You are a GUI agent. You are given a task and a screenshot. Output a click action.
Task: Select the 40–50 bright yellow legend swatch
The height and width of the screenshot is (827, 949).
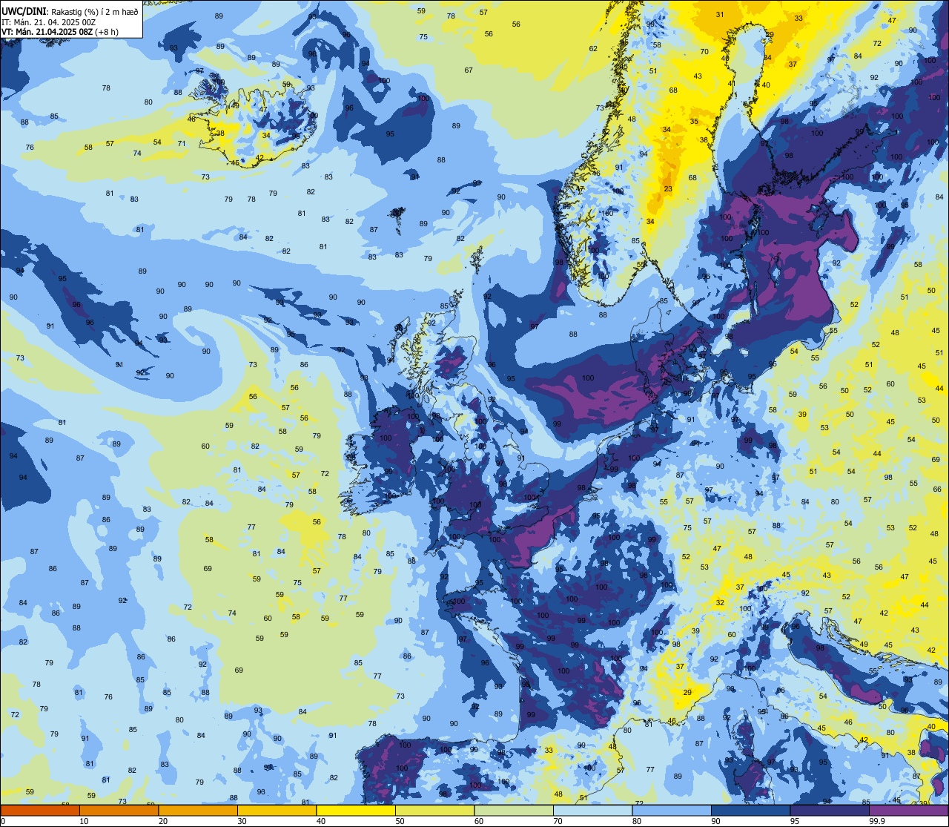pos(356,810)
